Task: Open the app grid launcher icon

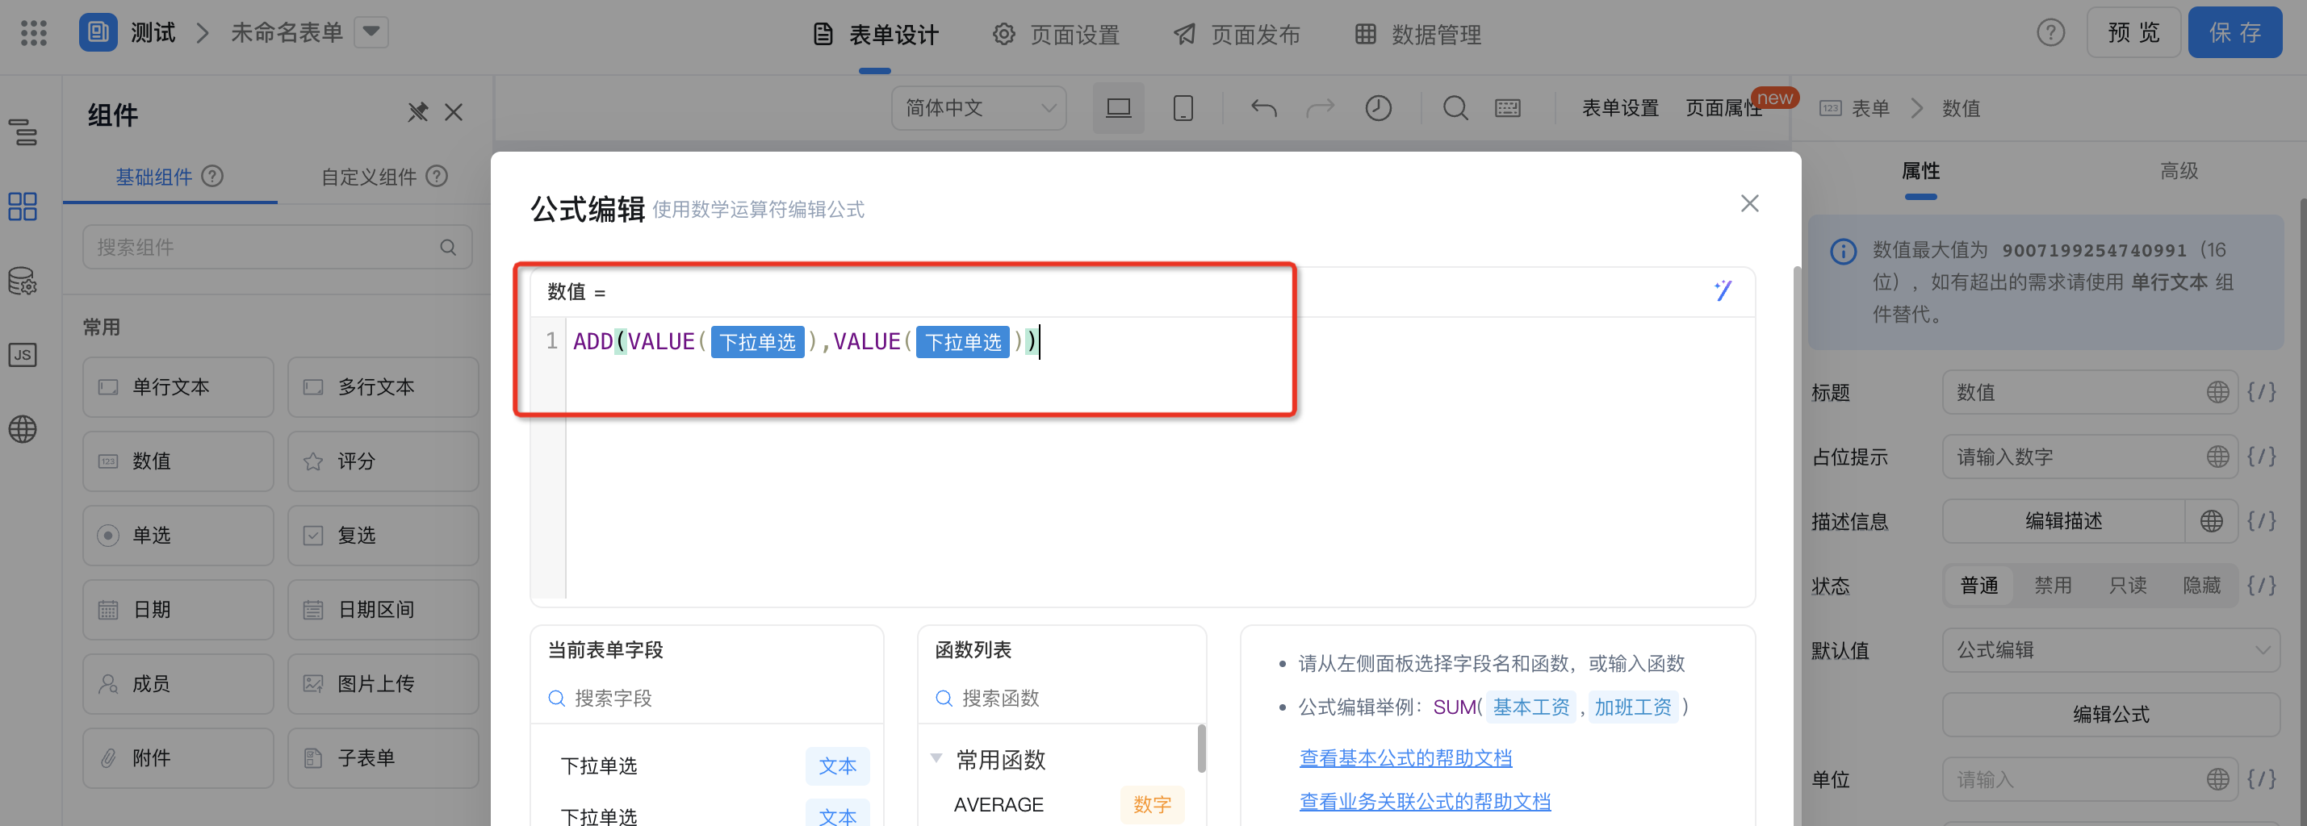Action: [x=33, y=33]
